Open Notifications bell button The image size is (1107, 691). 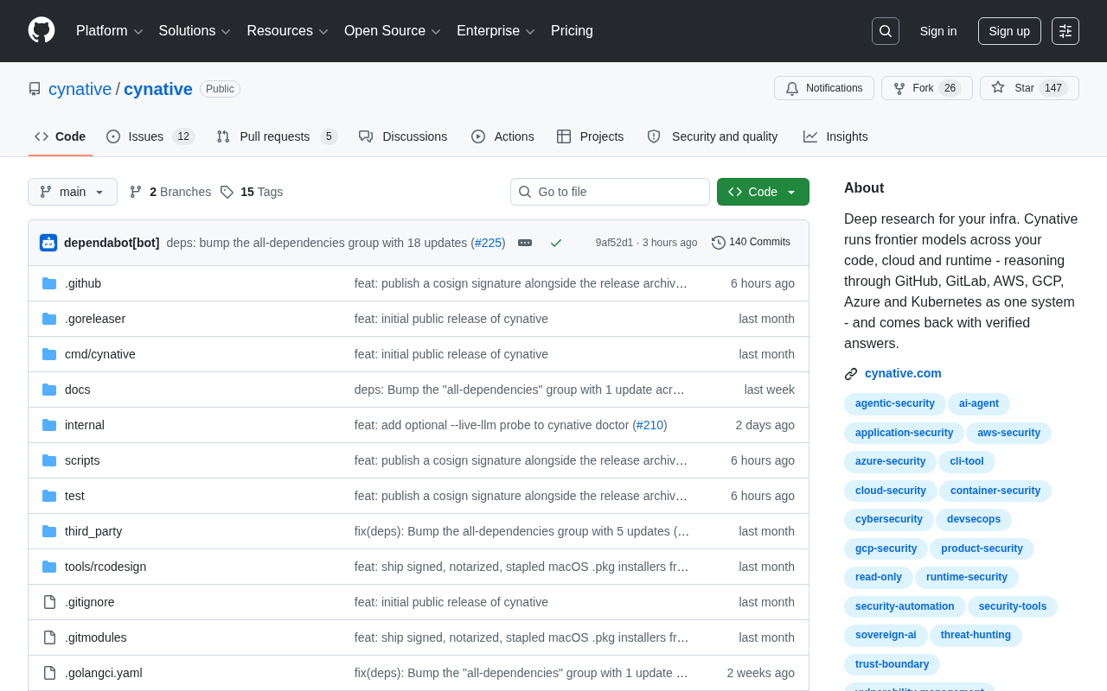(824, 88)
